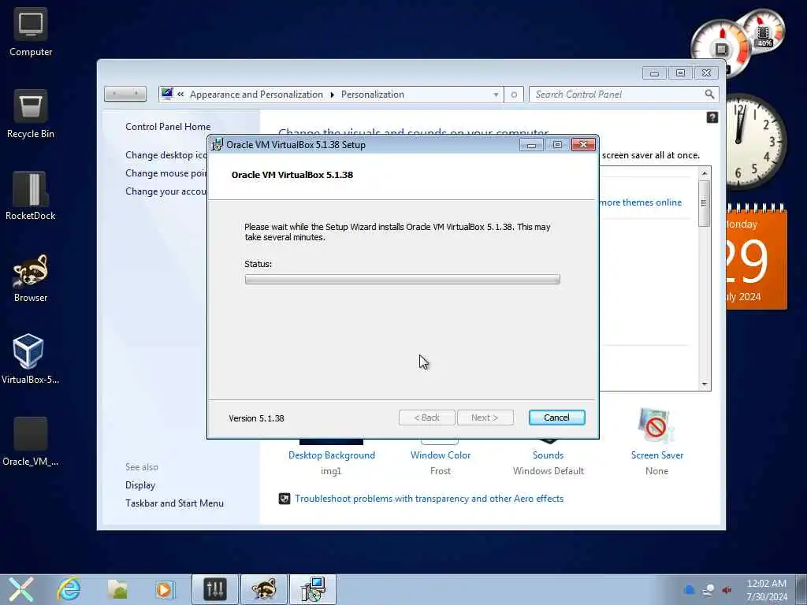Screen dimensions: 807x605
Task: Launch Internet Explorer from the taskbar
Action: tap(69, 589)
